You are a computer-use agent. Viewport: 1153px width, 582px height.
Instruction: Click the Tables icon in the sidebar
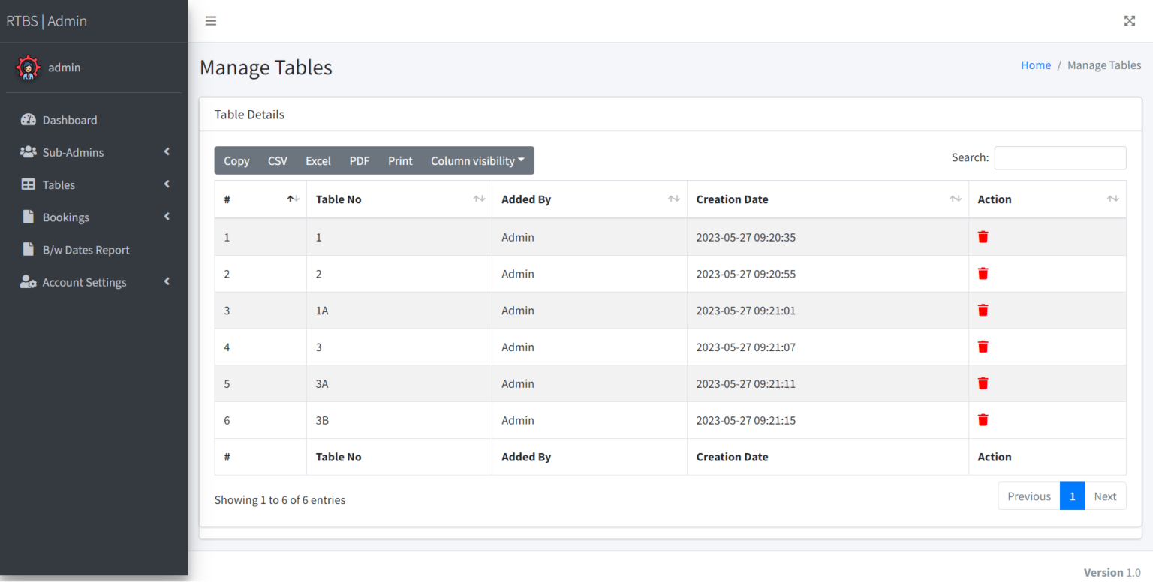29,184
